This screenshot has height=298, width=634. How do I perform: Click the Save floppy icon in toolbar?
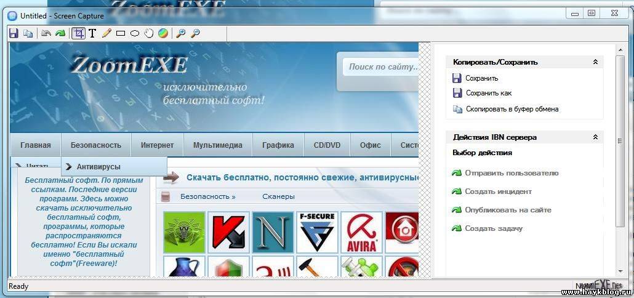click(x=14, y=33)
